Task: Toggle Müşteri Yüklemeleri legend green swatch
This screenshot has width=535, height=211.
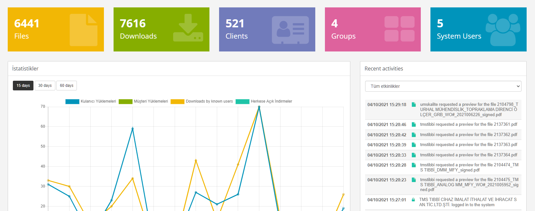Action: point(125,101)
